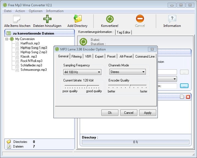Maximize the Free Mp3 Wma Converter window

coord(181,5)
